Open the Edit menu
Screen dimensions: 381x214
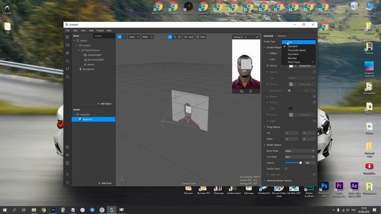pyautogui.click(x=76, y=30)
